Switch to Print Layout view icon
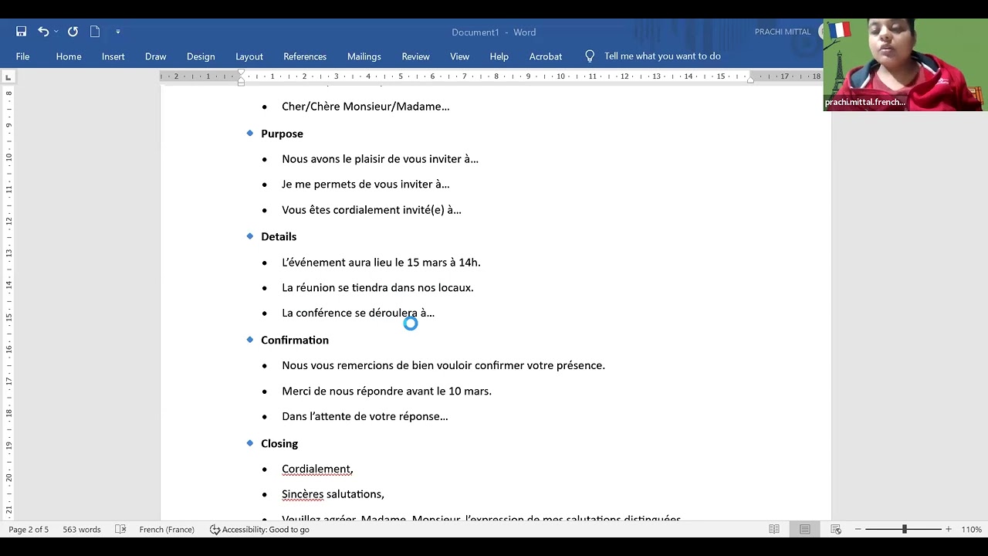 [805, 530]
